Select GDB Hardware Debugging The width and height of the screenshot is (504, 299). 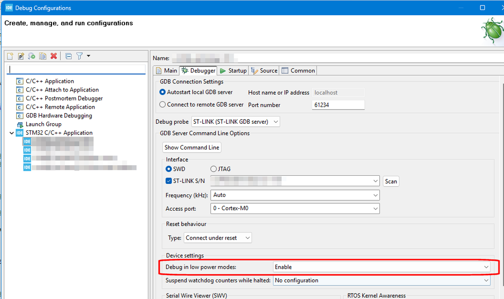59,116
